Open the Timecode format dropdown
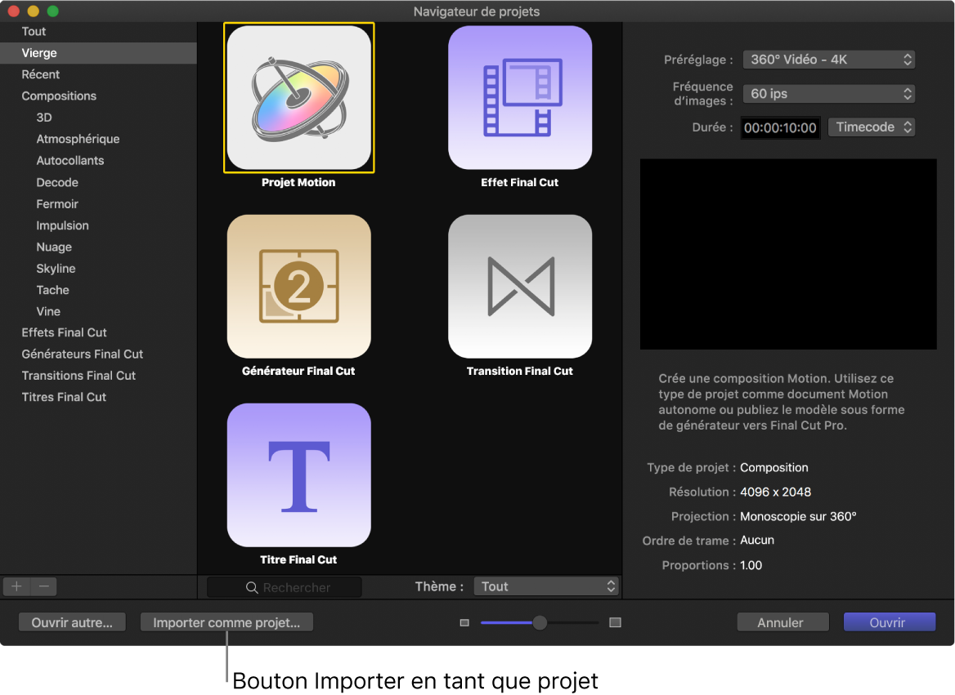This screenshot has height=695, width=955. click(x=872, y=127)
